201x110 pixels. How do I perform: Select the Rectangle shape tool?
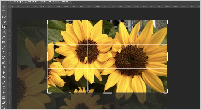4,98
